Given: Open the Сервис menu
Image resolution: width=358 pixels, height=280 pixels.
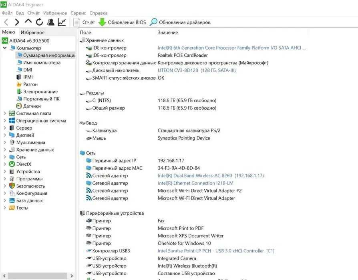Looking at the screenshot, I should [x=78, y=13].
